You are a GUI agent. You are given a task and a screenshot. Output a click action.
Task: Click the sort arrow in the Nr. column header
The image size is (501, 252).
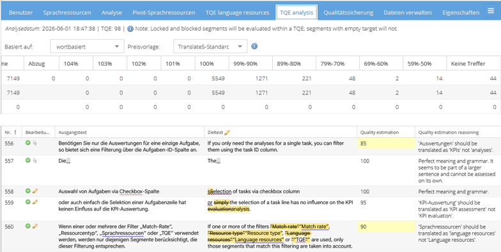click(x=15, y=132)
